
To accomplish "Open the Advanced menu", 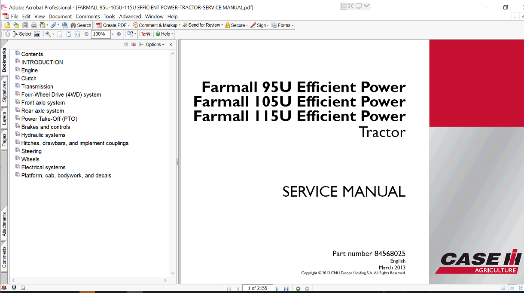I will pos(130,16).
